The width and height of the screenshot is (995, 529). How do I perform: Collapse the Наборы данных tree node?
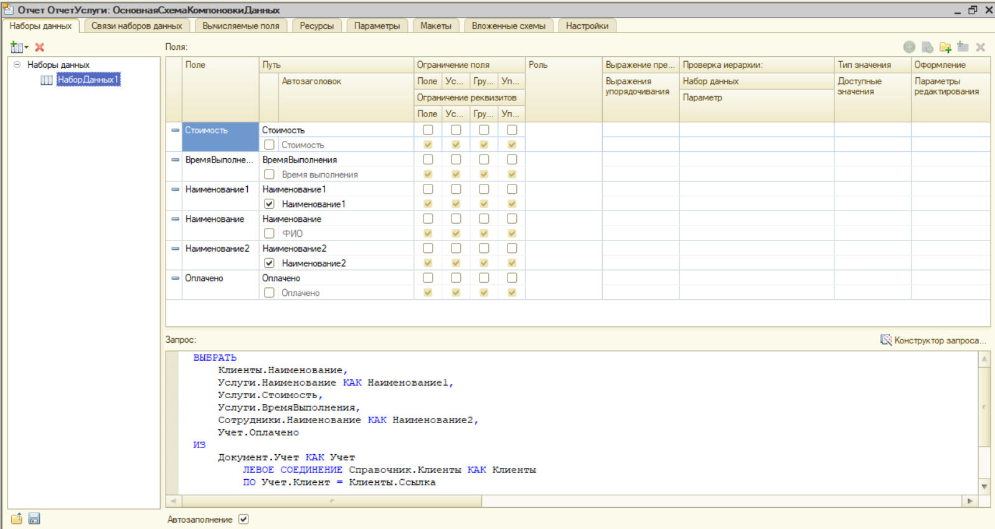(17, 64)
